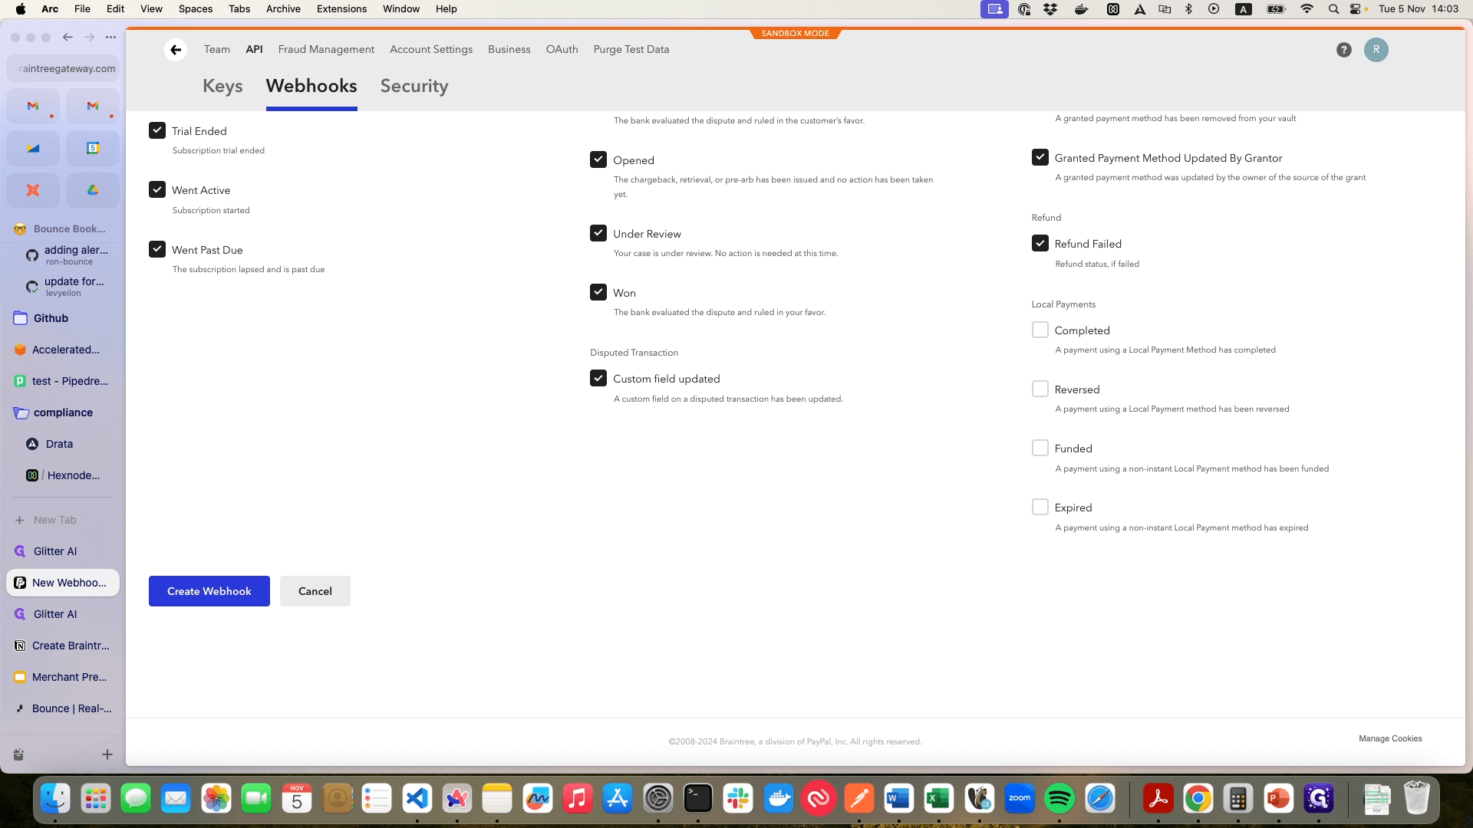1473x828 pixels.
Task: Uncheck the Went Past Due checkbox
Action: tap(157, 249)
